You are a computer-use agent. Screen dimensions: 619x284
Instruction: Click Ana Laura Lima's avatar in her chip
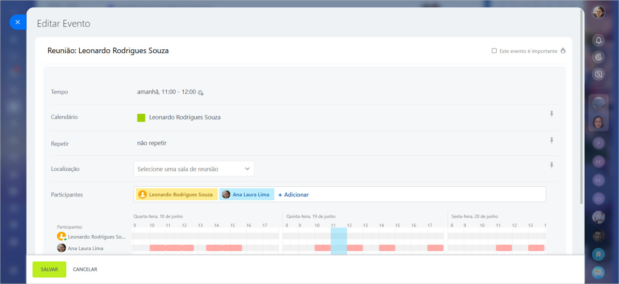click(x=226, y=194)
